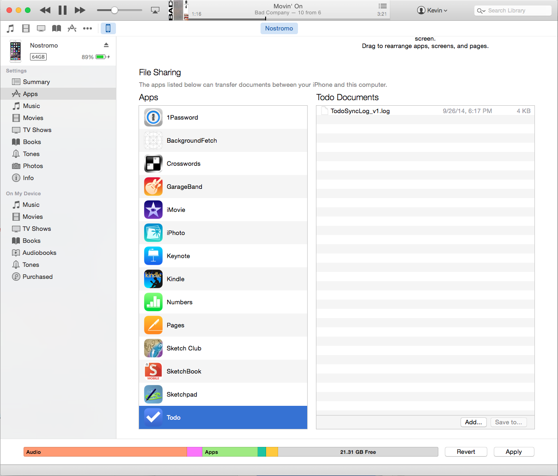Click the Save to... button
558x476 pixels.
[x=509, y=422]
